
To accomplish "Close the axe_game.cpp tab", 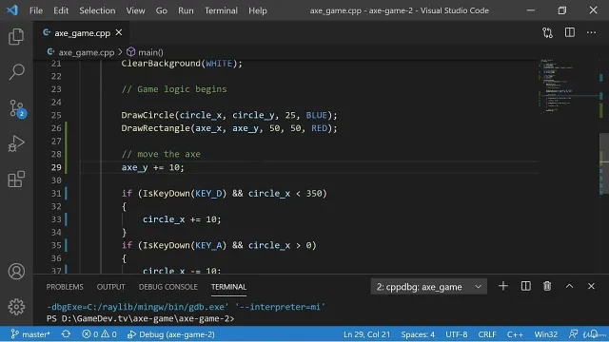I will (x=119, y=32).
